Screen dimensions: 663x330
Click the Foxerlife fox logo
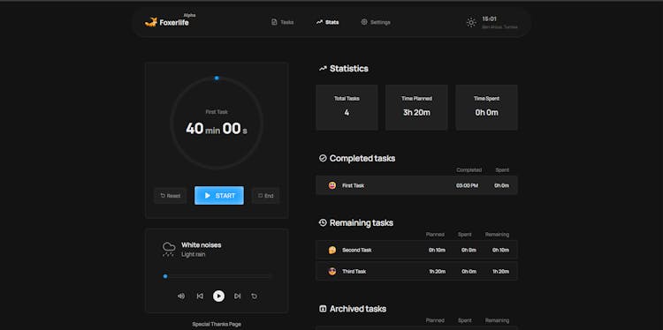[151, 22]
